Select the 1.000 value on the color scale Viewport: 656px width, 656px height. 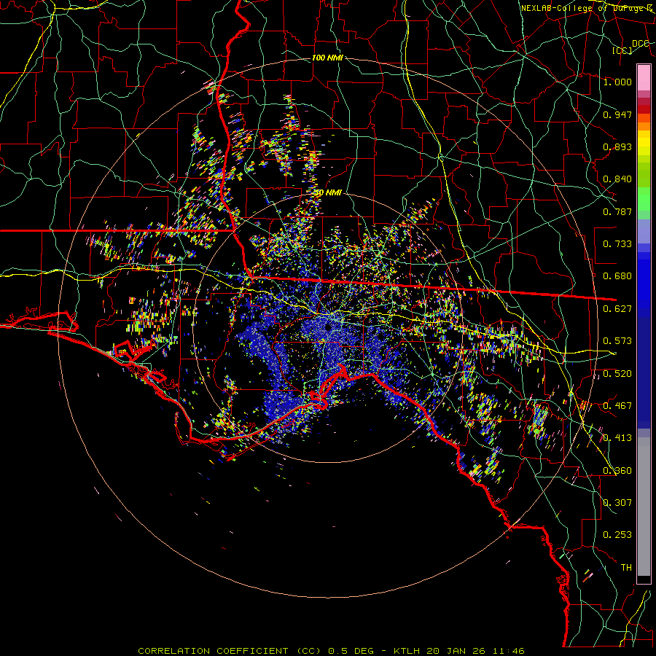617,82
